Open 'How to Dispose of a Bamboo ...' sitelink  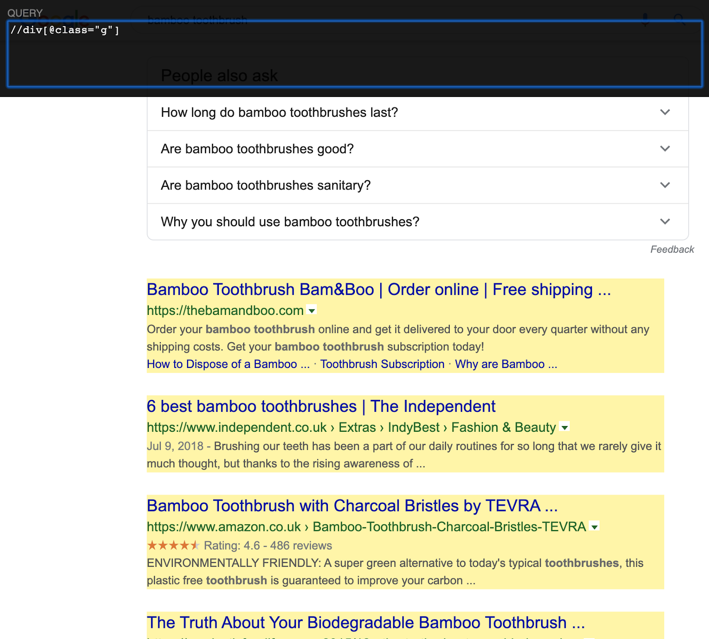(x=228, y=364)
